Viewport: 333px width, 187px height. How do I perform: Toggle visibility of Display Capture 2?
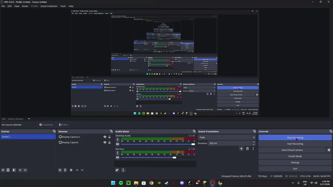[x=105, y=137]
